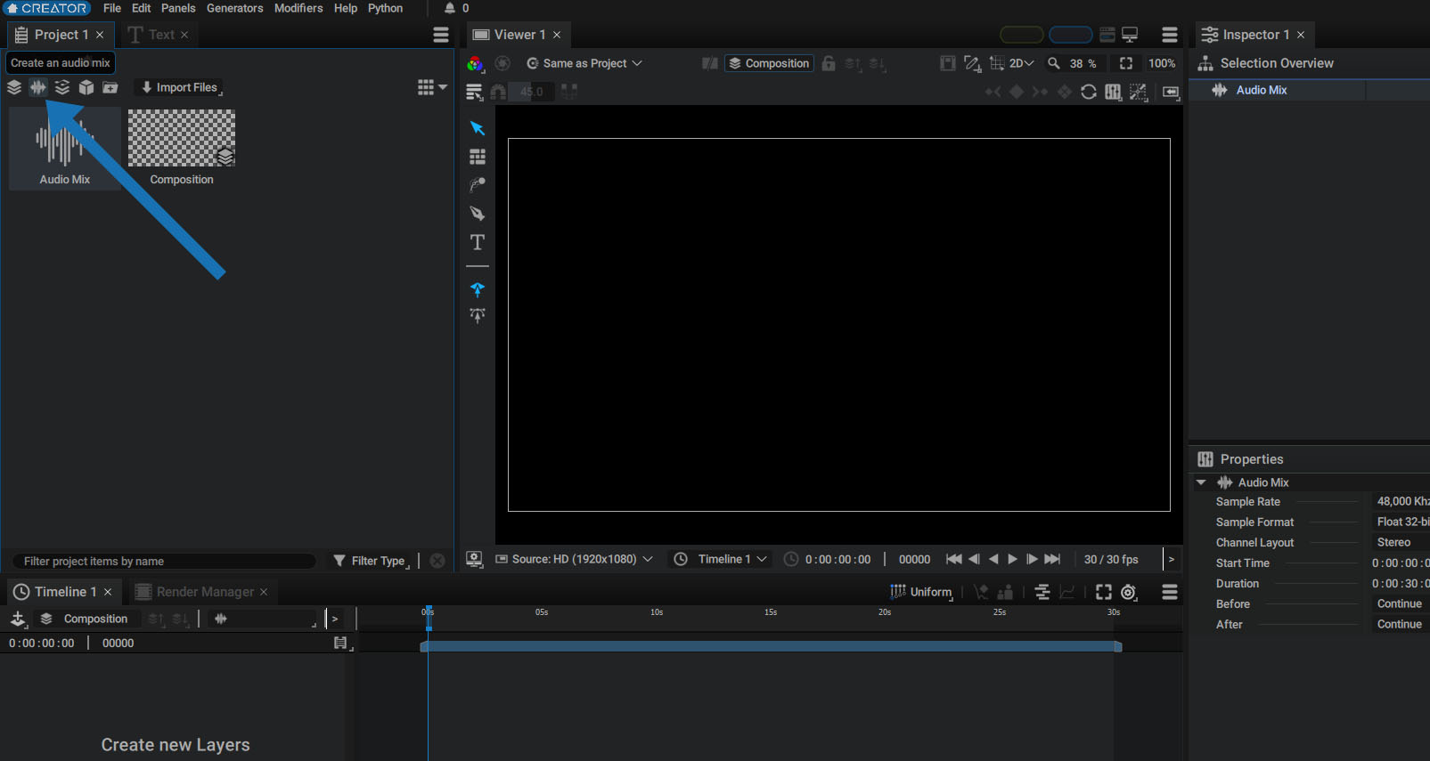Screen dimensions: 1430x761
Task: Click the audio waveform dropdown field in Timeline
Action: pos(263,619)
